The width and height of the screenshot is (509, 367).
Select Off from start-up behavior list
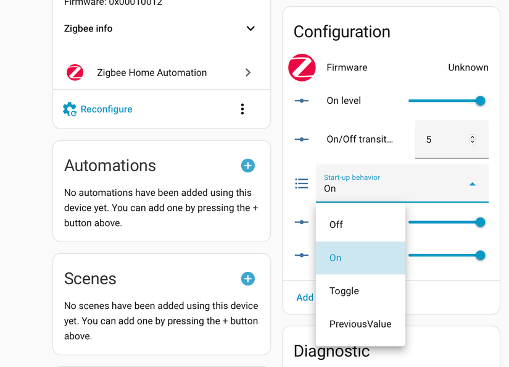point(336,225)
